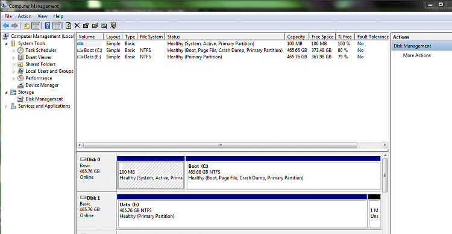Sort by the File System column header
This screenshot has width=452, height=234.
(151, 37)
